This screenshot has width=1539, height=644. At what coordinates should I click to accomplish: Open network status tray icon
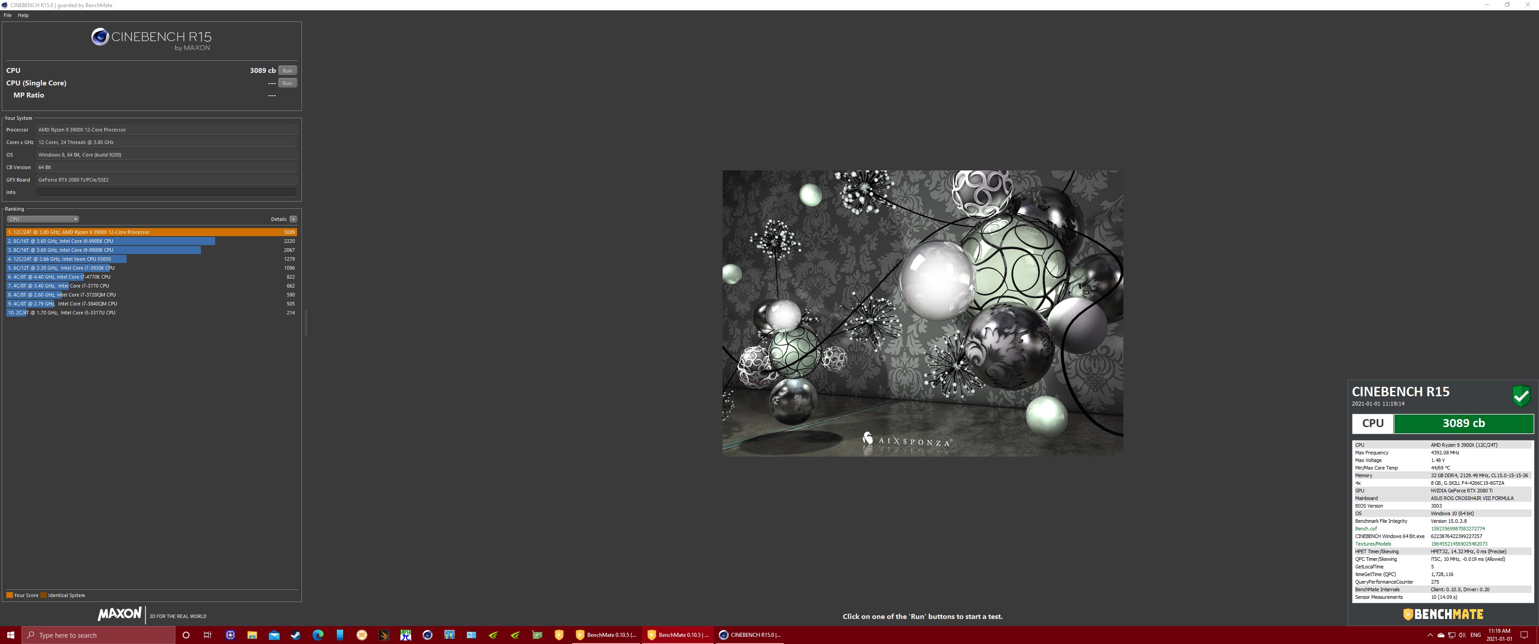coord(1451,635)
